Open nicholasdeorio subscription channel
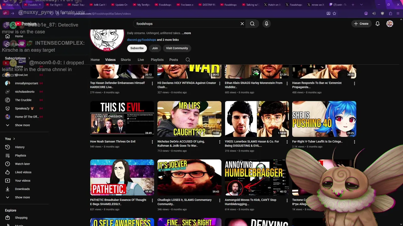The image size is (403, 226). tap(25, 92)
